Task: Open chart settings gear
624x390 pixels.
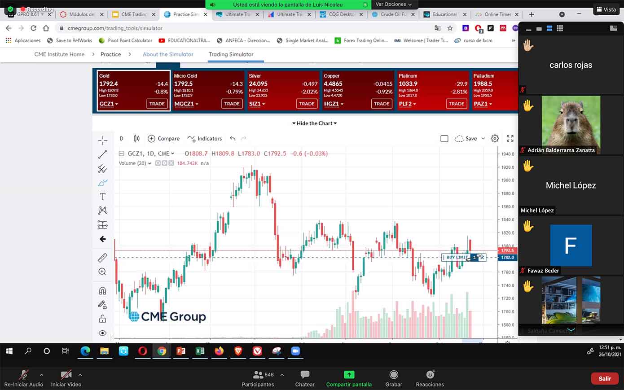Action: [495, 139]
